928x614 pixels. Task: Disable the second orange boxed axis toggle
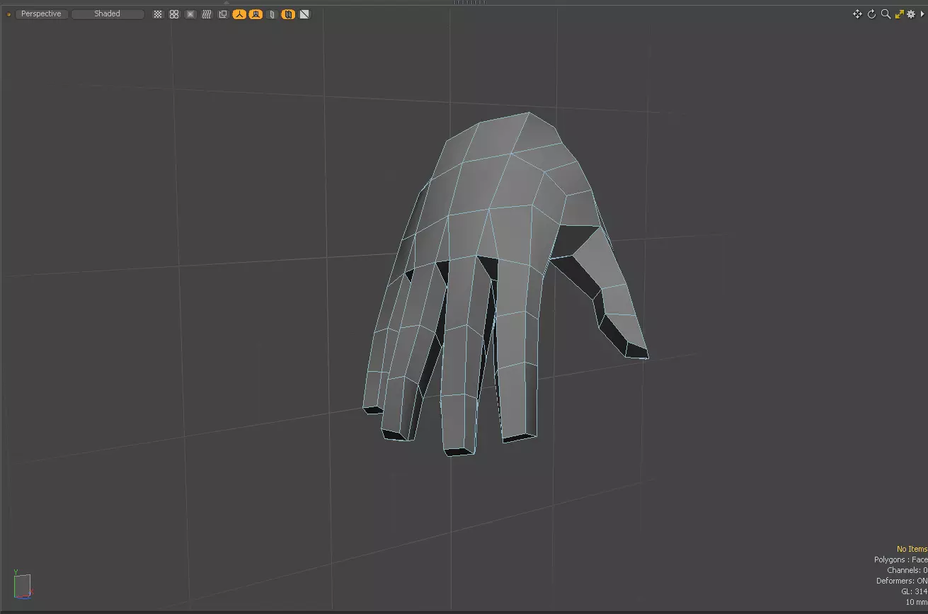(x=256, y=14)
